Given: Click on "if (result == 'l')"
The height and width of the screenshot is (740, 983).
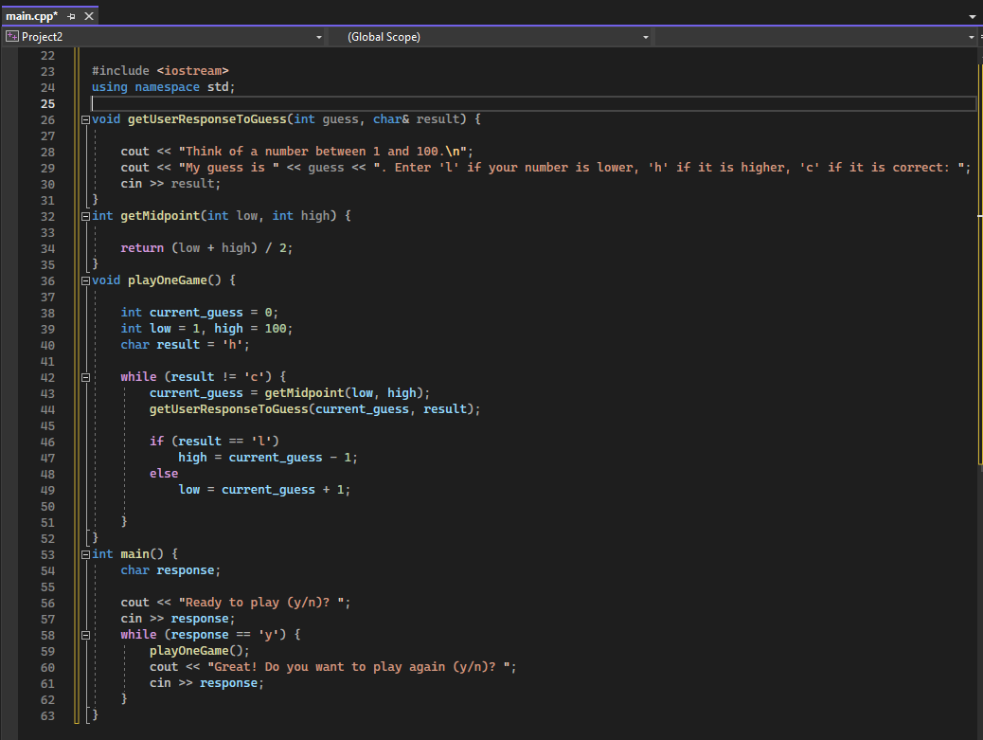Looking at the screenshot, I should click(x=214, y=442).
